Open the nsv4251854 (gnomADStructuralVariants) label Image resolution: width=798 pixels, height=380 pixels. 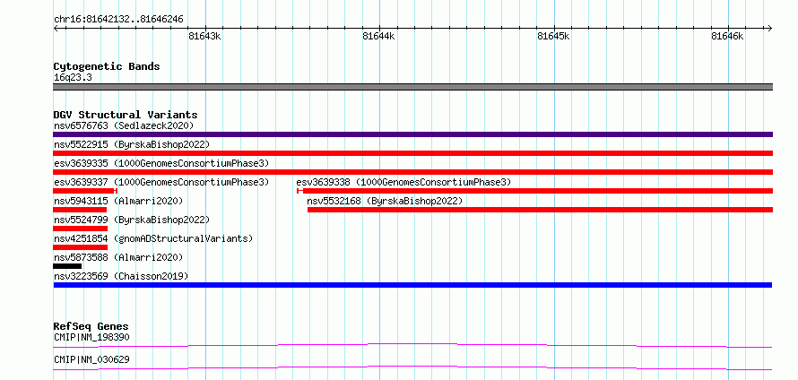point(153,238)
